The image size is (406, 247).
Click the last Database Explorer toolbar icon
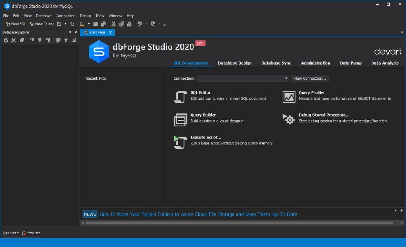[x=74, y=40]
